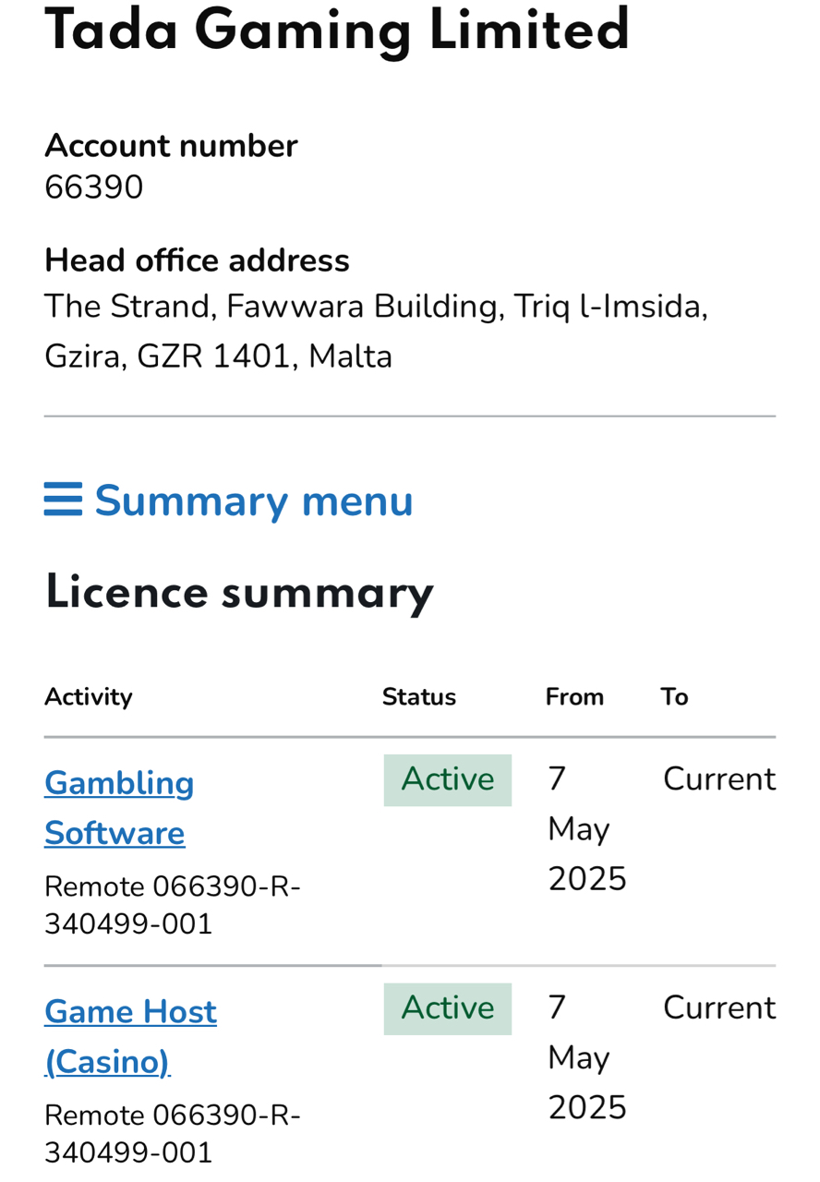Click the Account number label
Image resolution: width=820 pixels, height=1182 pixels.
pos(171,146)
